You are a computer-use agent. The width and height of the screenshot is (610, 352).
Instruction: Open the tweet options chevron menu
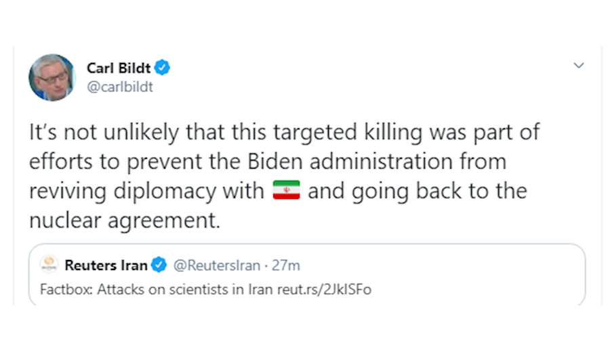click(x=579, y=66)
